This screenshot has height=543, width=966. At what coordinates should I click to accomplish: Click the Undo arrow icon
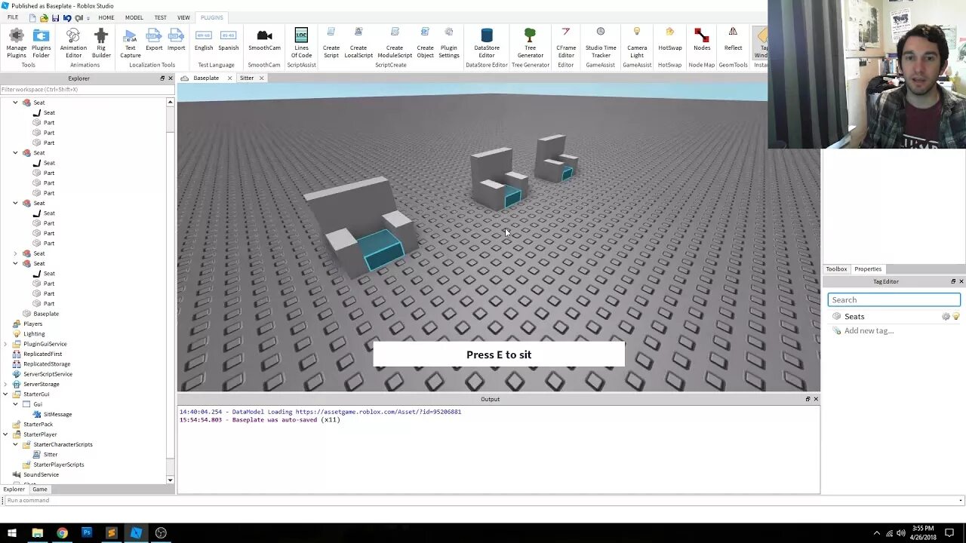pyautogui.click(x=67, y=17)
